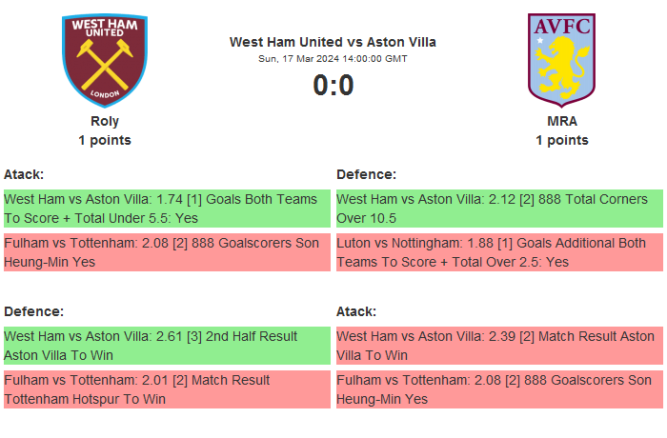Click the 1 points label under Roly
This screenshot has width=667, height=438.
[105, 140]
